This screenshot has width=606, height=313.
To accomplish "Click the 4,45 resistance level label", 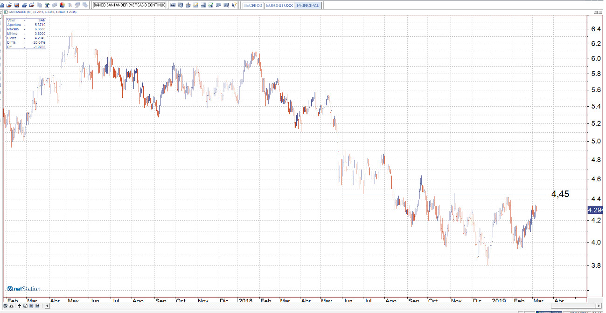I will click(x=560, y=194).
